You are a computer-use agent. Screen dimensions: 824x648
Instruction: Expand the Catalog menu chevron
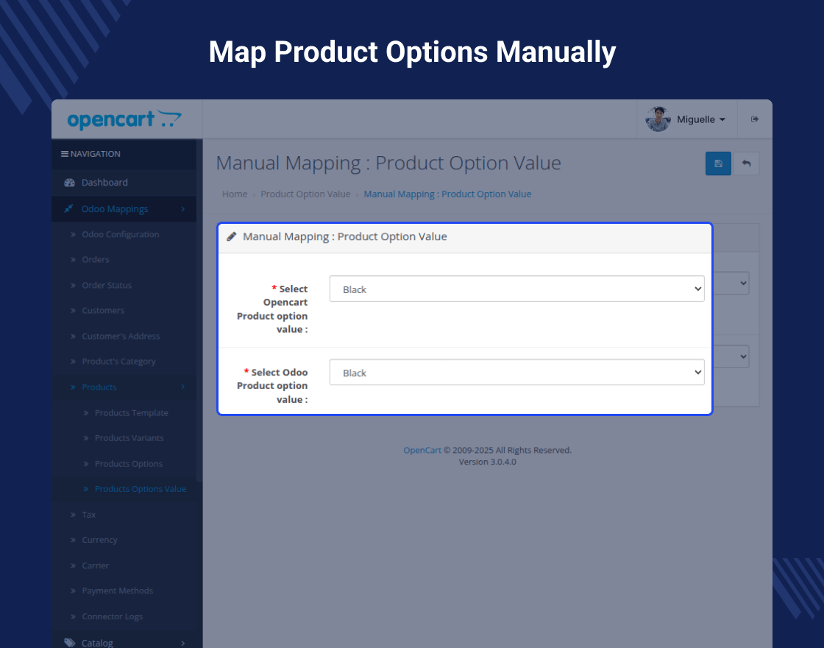(183, 643)
